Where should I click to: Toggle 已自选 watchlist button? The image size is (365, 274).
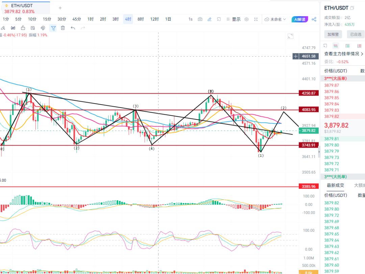[x=356, y=34]
